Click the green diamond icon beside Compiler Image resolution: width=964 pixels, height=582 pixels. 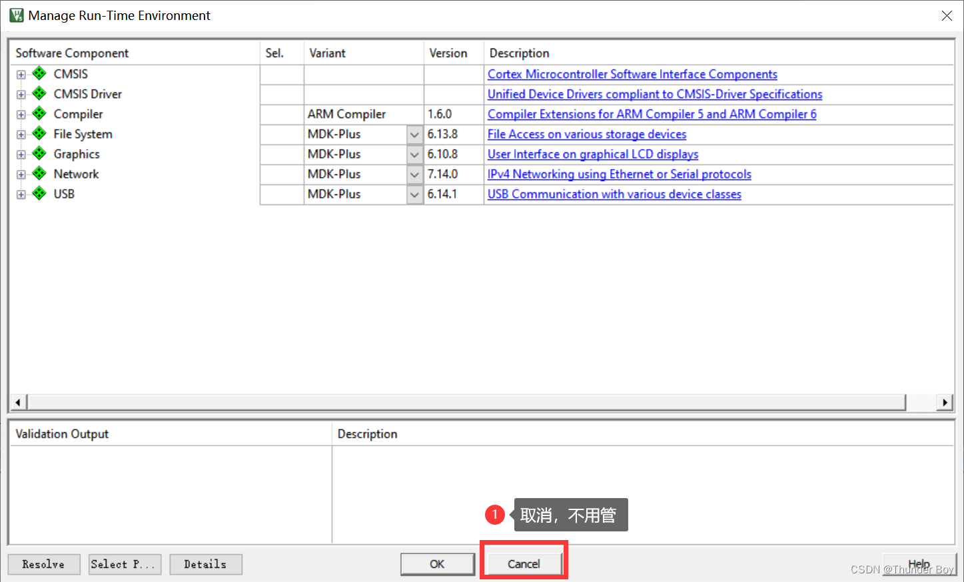[x=39, y=113]
